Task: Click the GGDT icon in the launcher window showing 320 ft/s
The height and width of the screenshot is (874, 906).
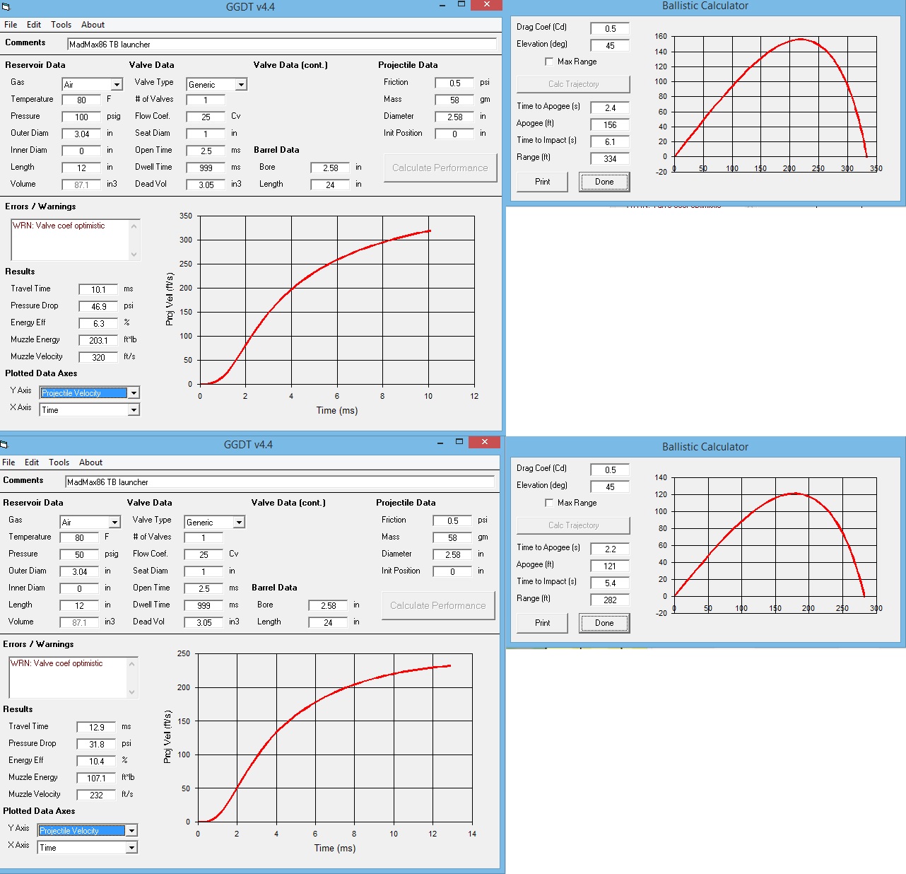Action: [5, 6]
